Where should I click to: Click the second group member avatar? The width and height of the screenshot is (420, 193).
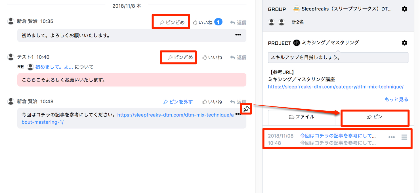pos(282,22)
